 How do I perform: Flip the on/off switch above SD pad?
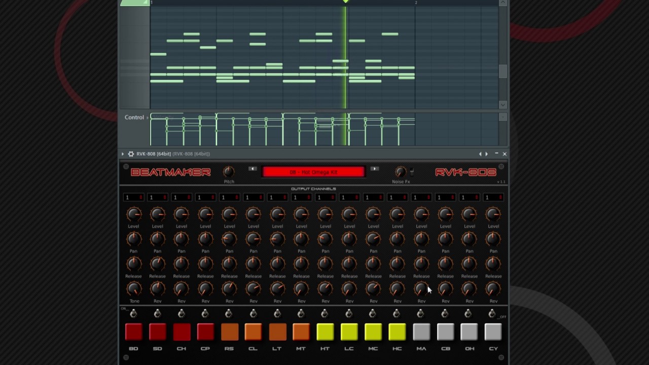coord(157,314)
